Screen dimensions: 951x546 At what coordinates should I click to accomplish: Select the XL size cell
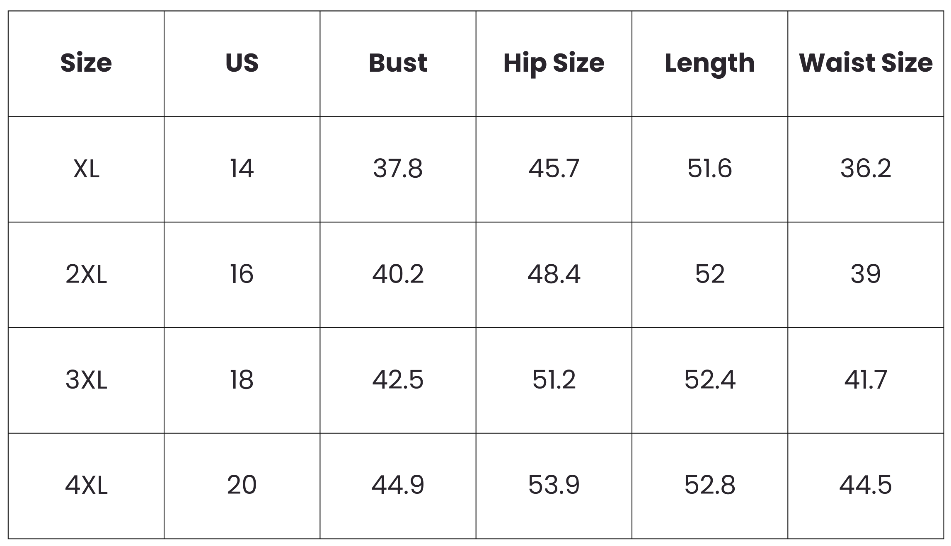pos(86,169)
